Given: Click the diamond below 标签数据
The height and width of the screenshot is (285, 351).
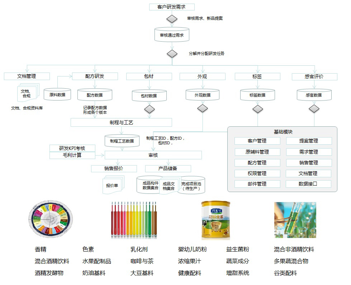Looking at the screenshot, I should 258,109.
